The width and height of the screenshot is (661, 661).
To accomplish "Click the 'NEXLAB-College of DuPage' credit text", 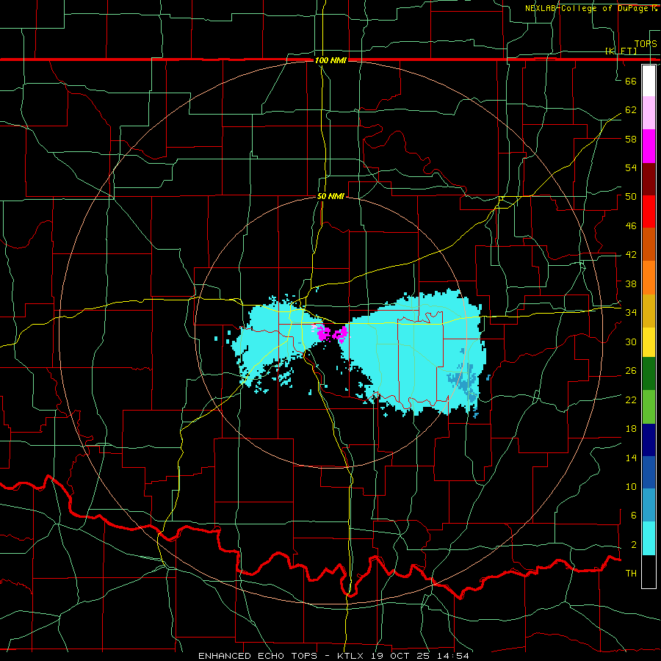I will tap(588, 8).
